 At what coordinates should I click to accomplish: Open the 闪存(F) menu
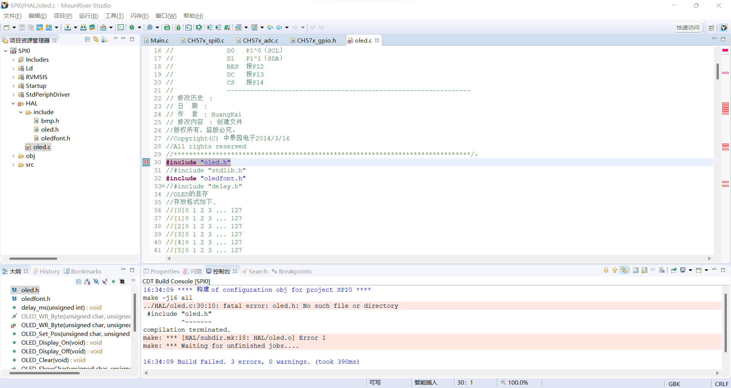[x=139, y=16]
